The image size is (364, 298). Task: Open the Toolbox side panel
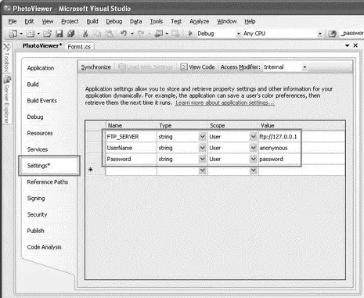click(x=6, y=58)
